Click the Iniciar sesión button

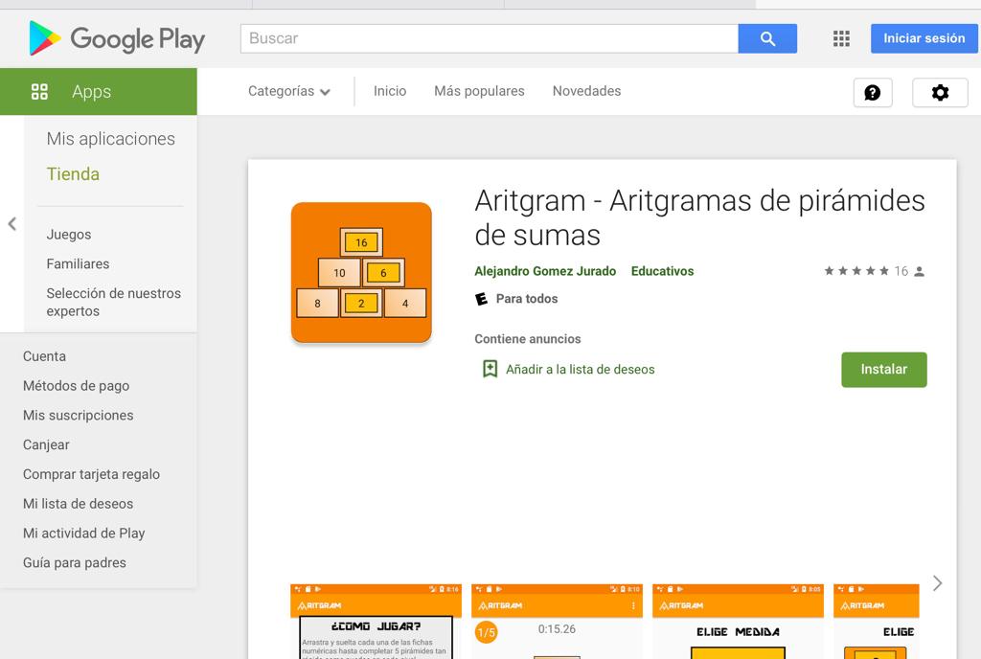pos(924,38)
